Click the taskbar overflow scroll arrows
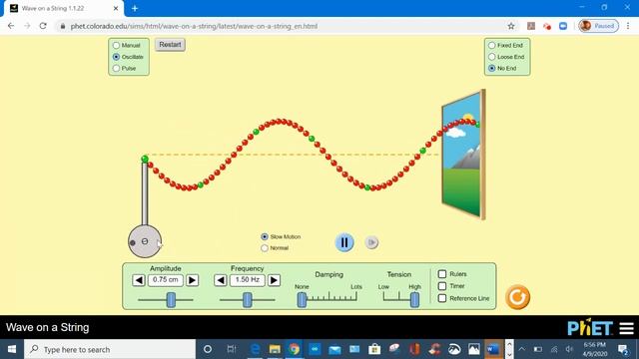Image resolution: width=639 pixels, height=359 pixels. [x=509, y=349]
